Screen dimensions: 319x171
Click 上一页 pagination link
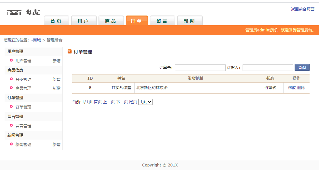pos(109,102)
